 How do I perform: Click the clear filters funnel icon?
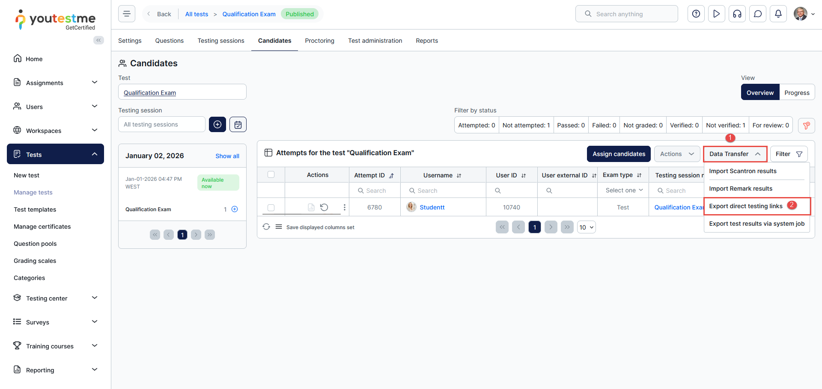806,125
